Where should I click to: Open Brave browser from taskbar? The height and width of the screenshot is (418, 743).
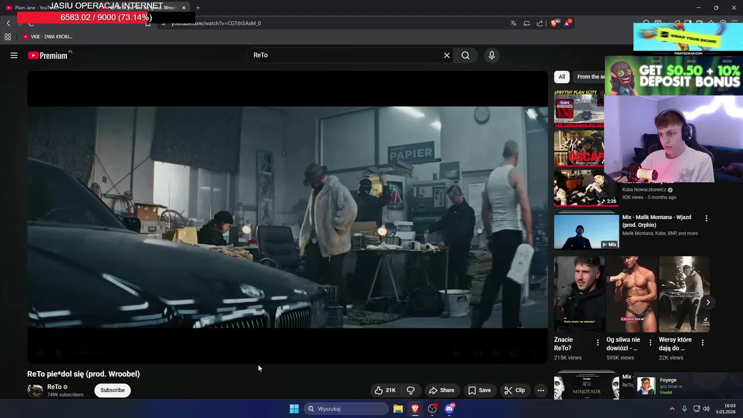415,409
